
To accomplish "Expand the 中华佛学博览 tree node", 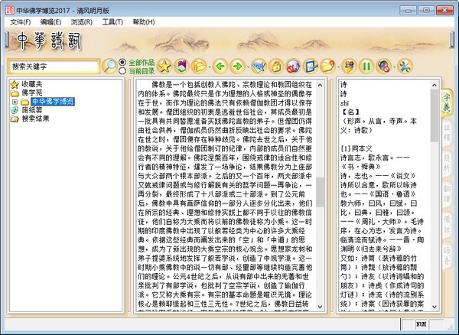I will (x=15, y=102).
